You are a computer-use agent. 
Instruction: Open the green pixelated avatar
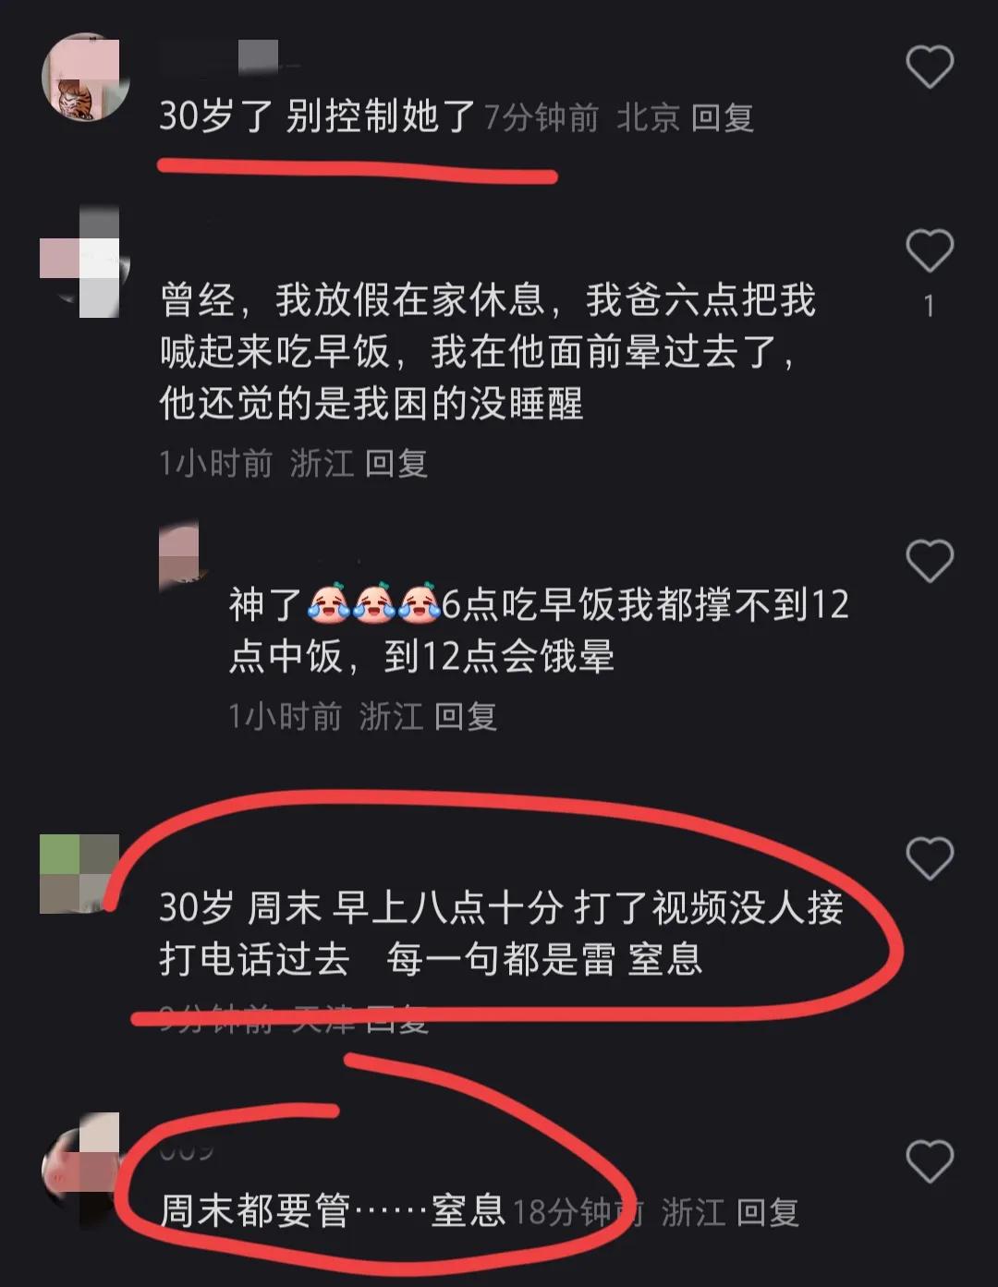pos(79,874)
